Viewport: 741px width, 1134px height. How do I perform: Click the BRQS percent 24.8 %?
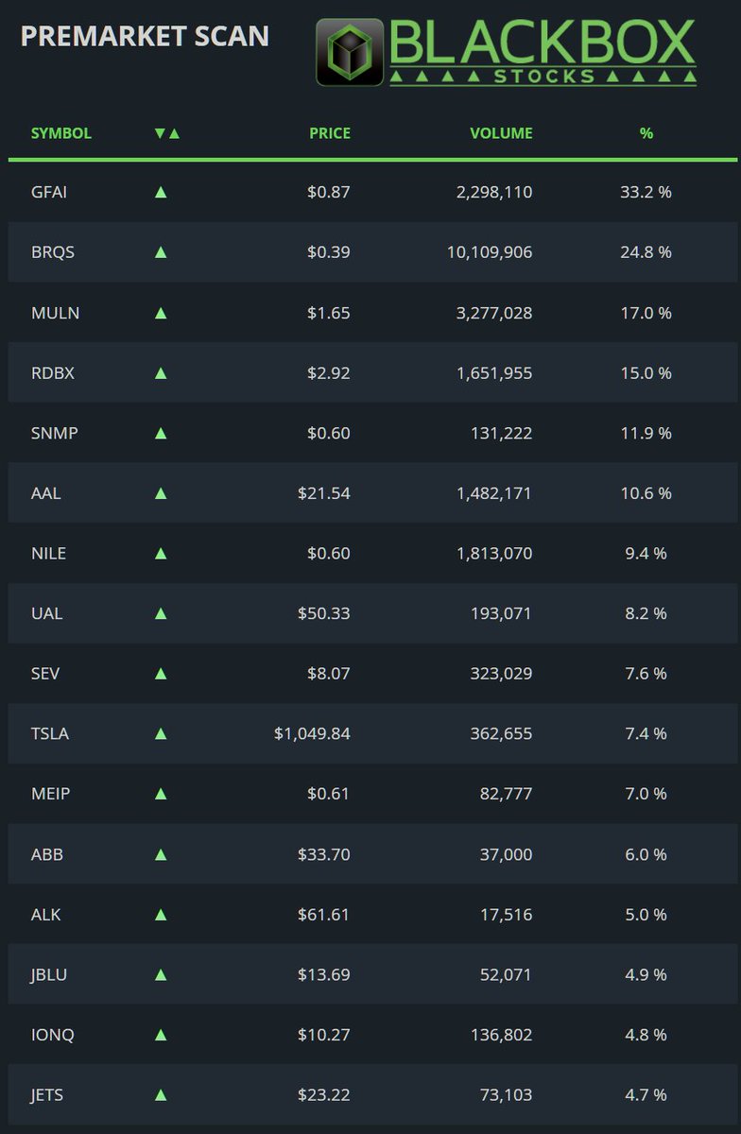click(x=646, y=252)
